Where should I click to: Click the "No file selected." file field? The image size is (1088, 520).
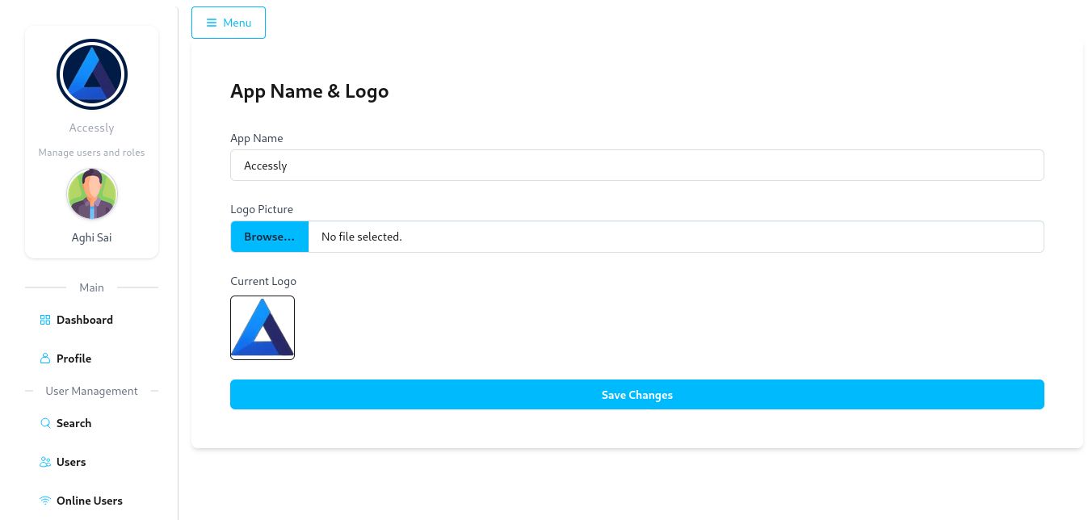[x=675, y=237]
